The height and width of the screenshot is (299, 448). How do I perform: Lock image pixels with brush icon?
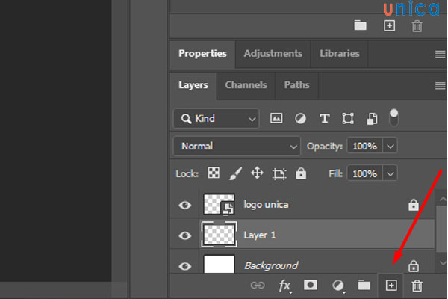click(x=236, y=173)
